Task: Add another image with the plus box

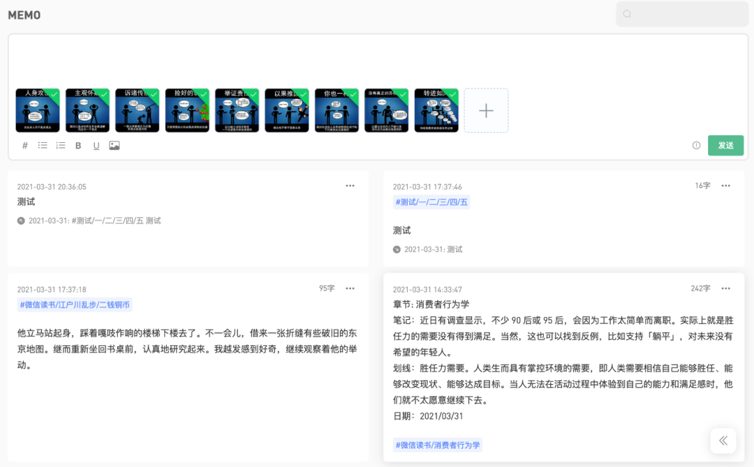Action: pos(486,110)
